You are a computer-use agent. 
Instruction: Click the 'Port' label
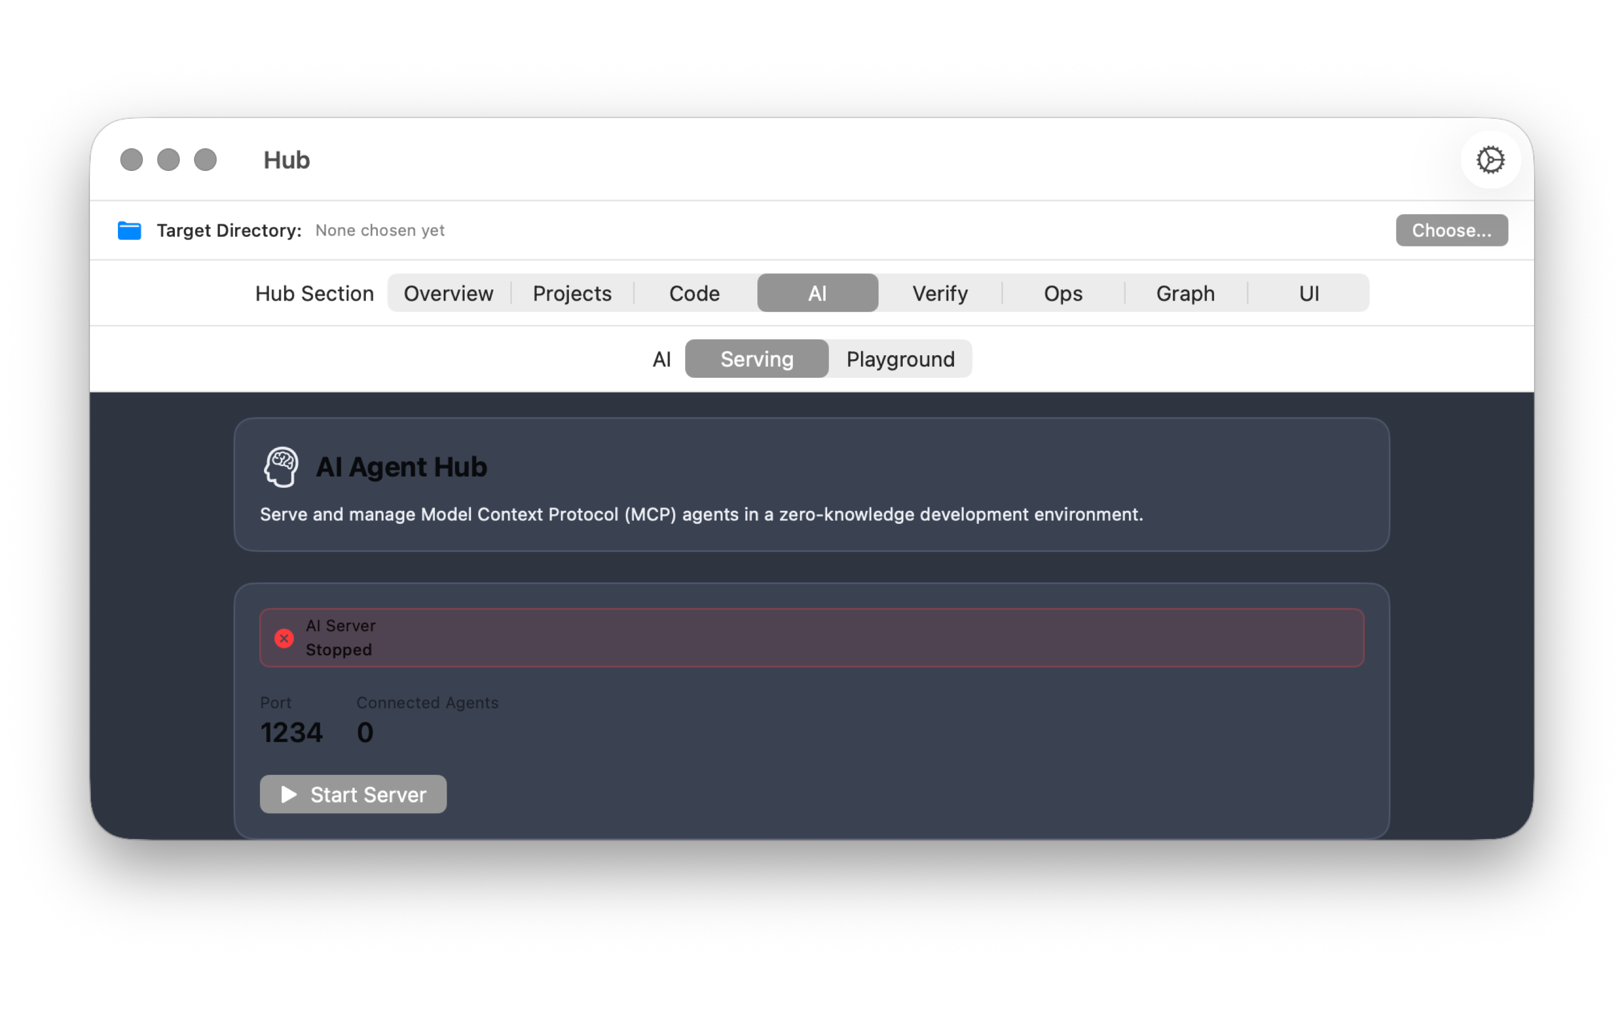click(275, 702)
